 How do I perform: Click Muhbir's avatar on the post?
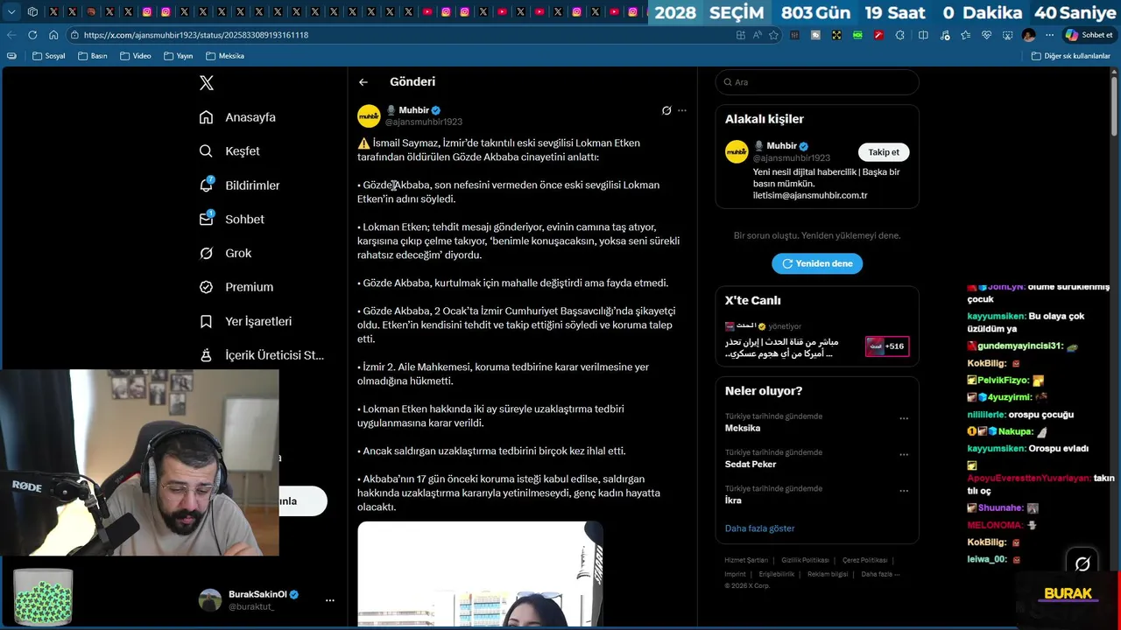click(x=369, y=115)
